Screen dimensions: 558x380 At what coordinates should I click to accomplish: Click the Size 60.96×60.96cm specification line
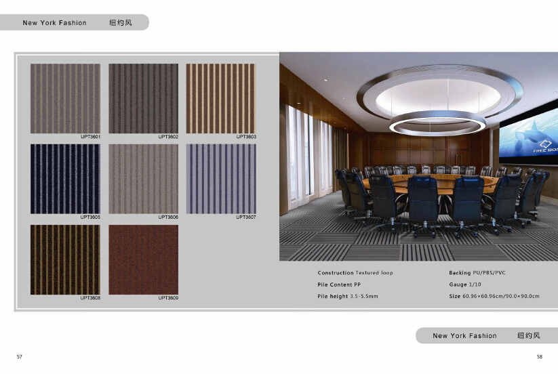pos(494,297)
